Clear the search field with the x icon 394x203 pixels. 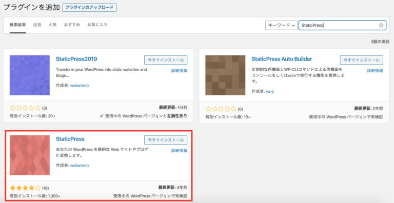381,26
